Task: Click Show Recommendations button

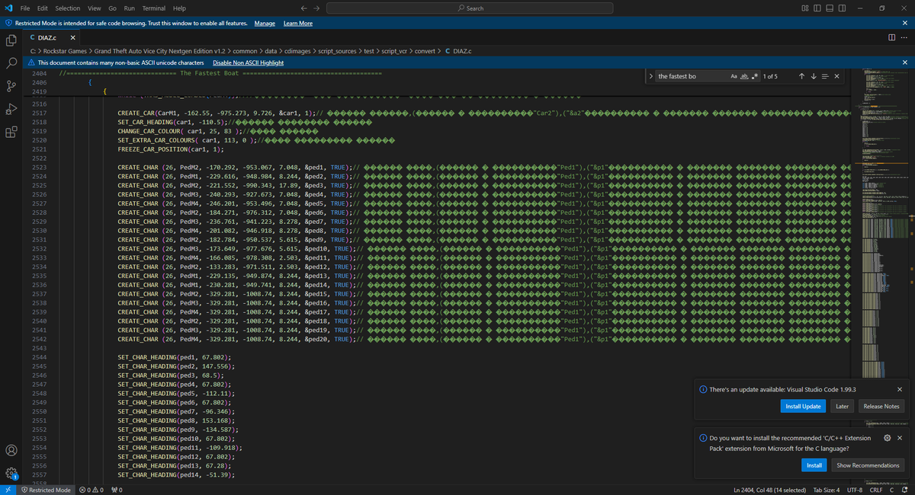Action: [x=868, y=465]
